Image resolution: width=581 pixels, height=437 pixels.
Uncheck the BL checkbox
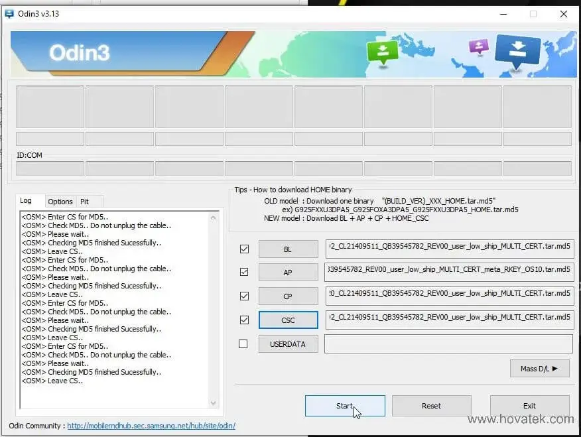(243, 249)
